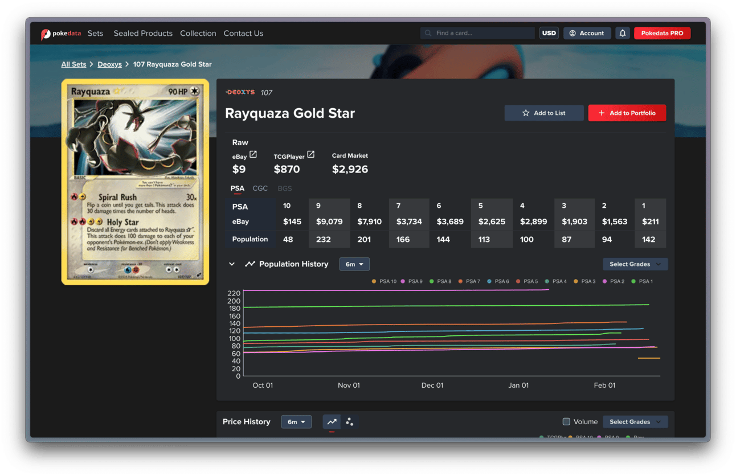Click the search magnifier icon
736x476 pixels.
pyautogui.click(x=428, y=33)
